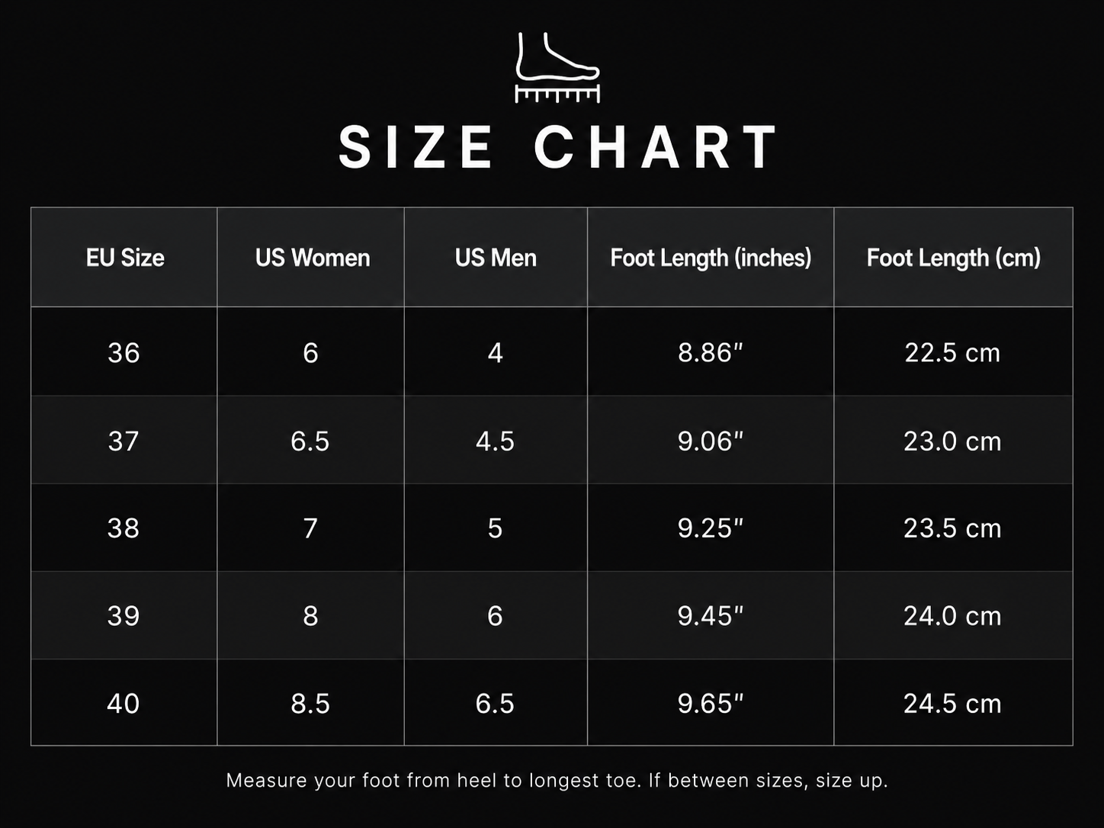The image size is (1104, 828).
Task: Select the EU Size column header
Action: coord(124,258)
